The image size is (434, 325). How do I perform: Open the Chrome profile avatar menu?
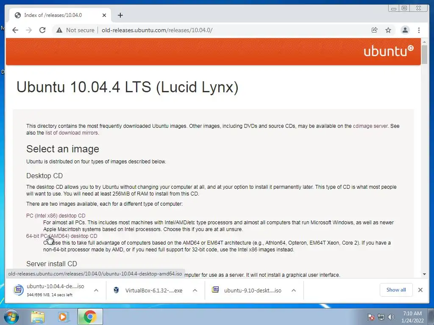[x=405, y=30]
